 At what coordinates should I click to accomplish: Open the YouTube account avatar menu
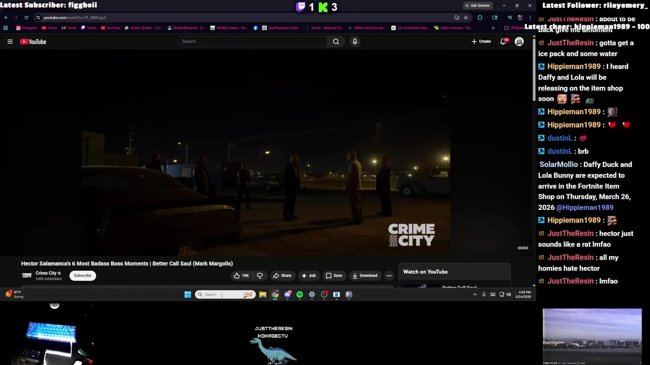[519, 42]
